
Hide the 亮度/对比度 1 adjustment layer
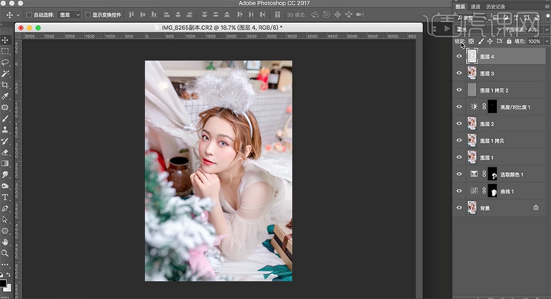click(459, 107)
